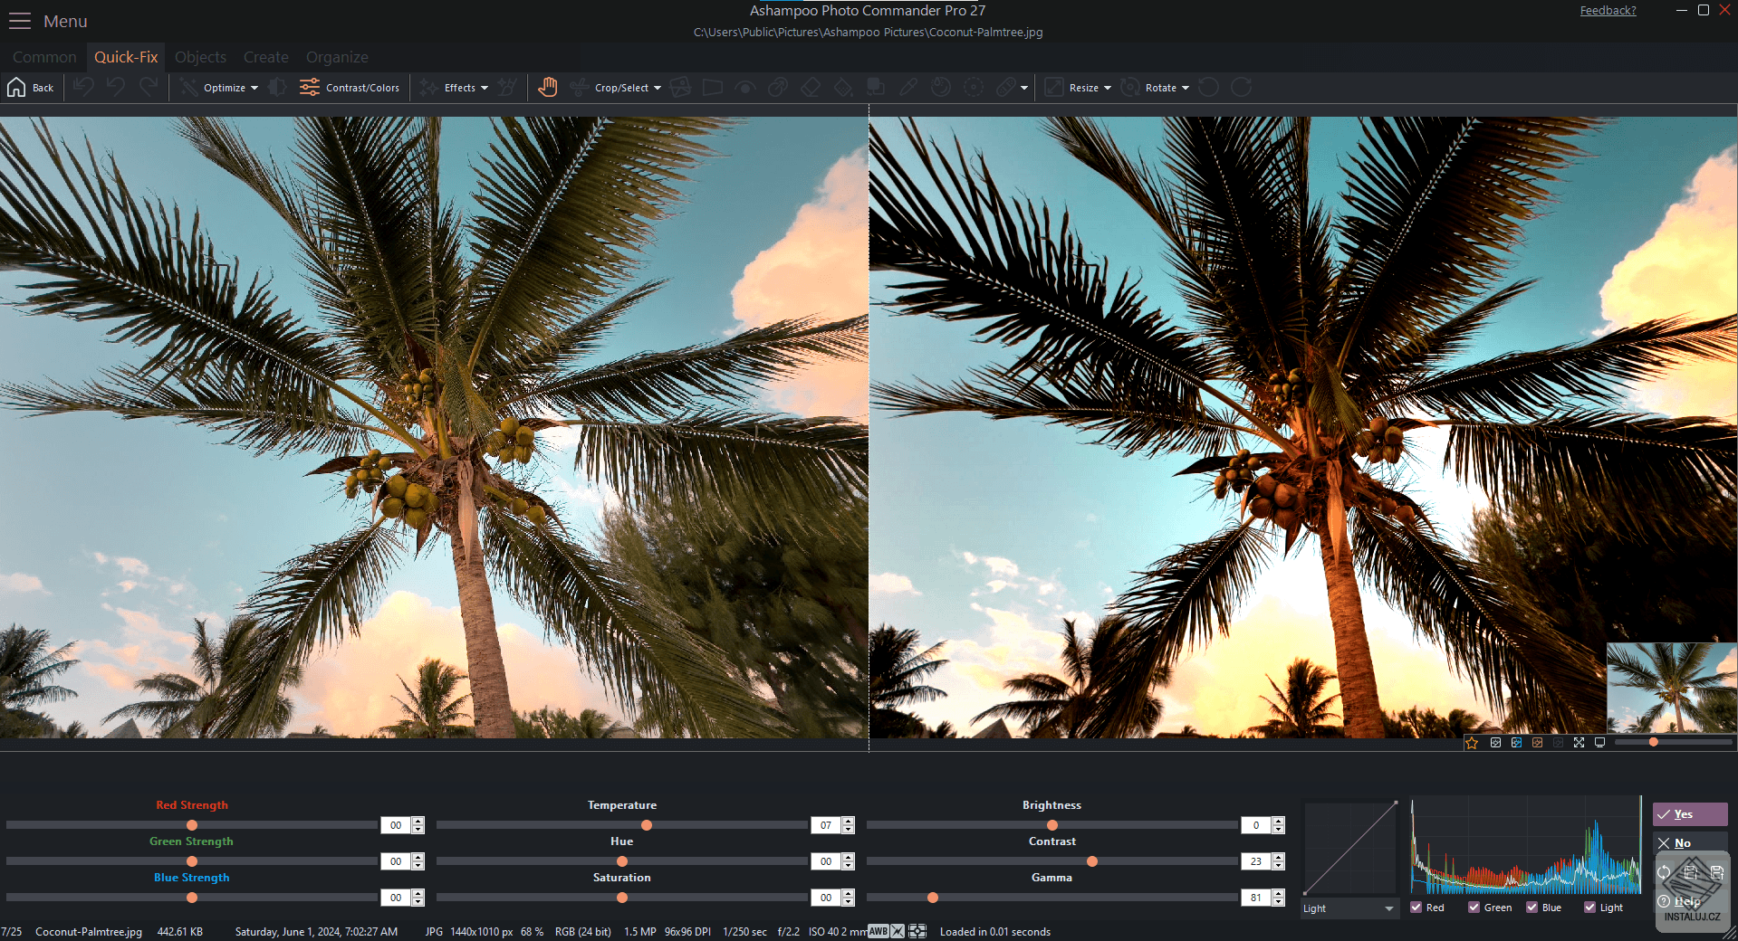Switch to the Organize tab

tap(337, 57)
